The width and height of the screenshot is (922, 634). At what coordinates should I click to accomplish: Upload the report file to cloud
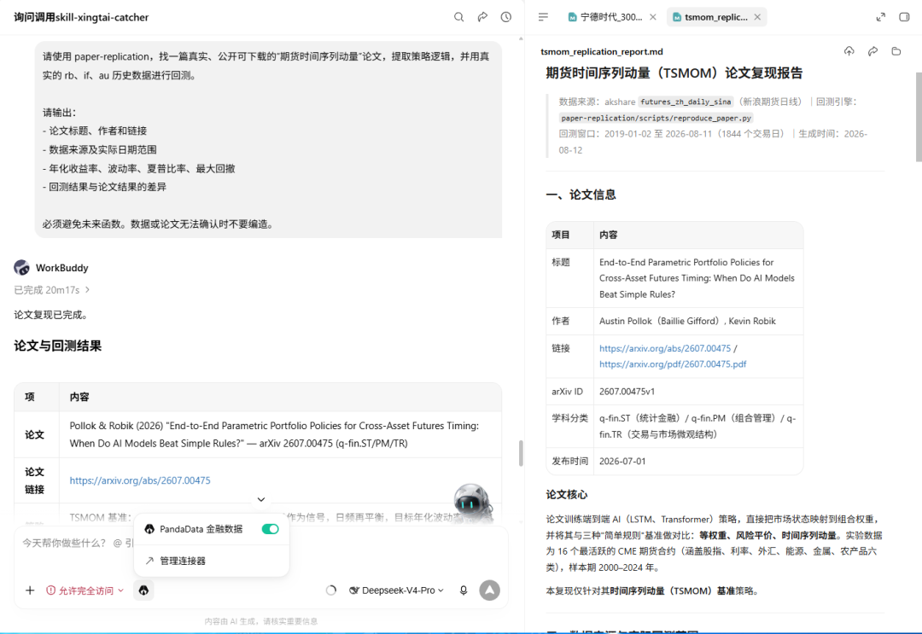tap(849, 52)
